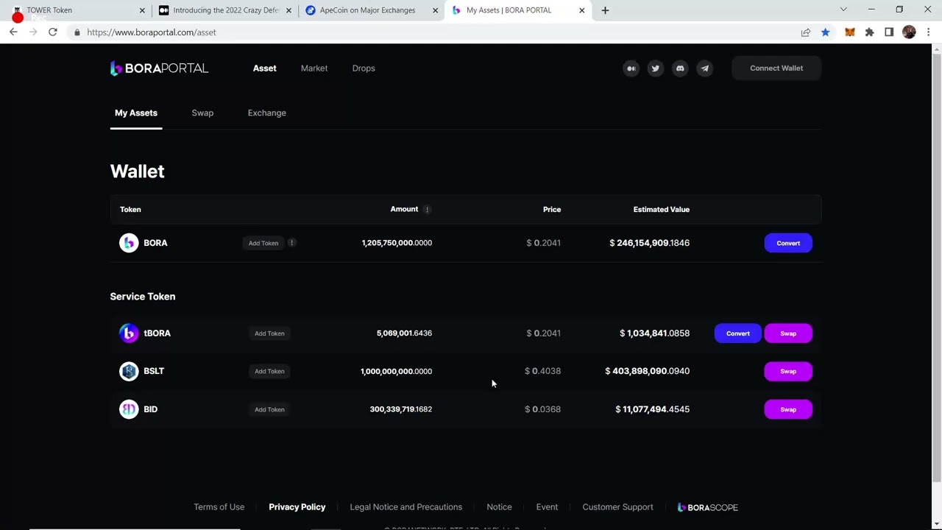Open the Privacy Policy link
Viewport: 942px width, 530px height.
(x=297, y=507)
